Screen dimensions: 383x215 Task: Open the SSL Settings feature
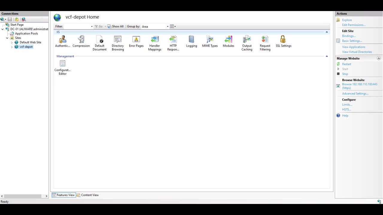point(283,42)
